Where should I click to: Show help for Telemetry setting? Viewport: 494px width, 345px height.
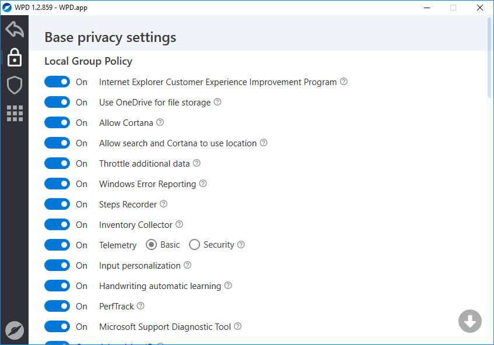tap(241, 245)
